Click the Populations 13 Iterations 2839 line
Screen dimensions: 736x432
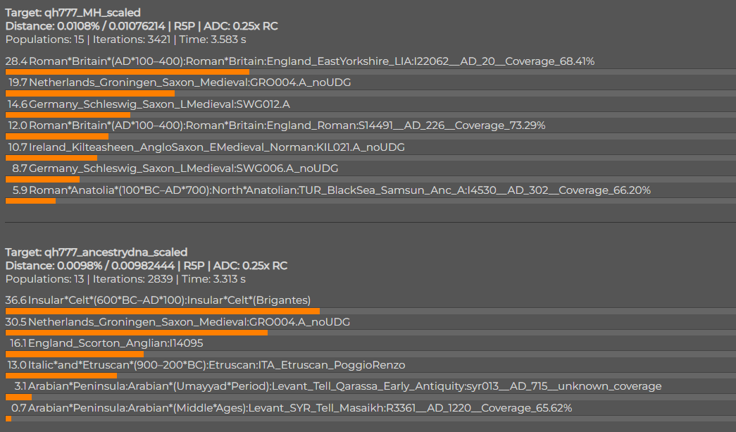(x=125, y=279)
